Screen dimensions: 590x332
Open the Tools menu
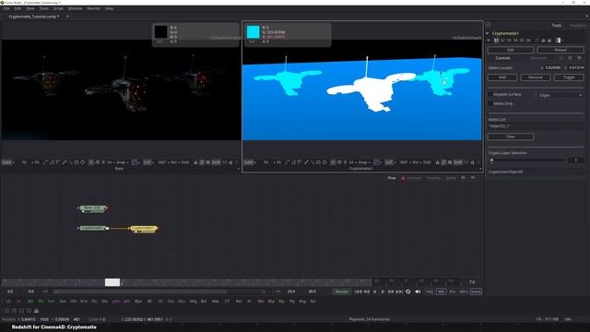(44, 8)
